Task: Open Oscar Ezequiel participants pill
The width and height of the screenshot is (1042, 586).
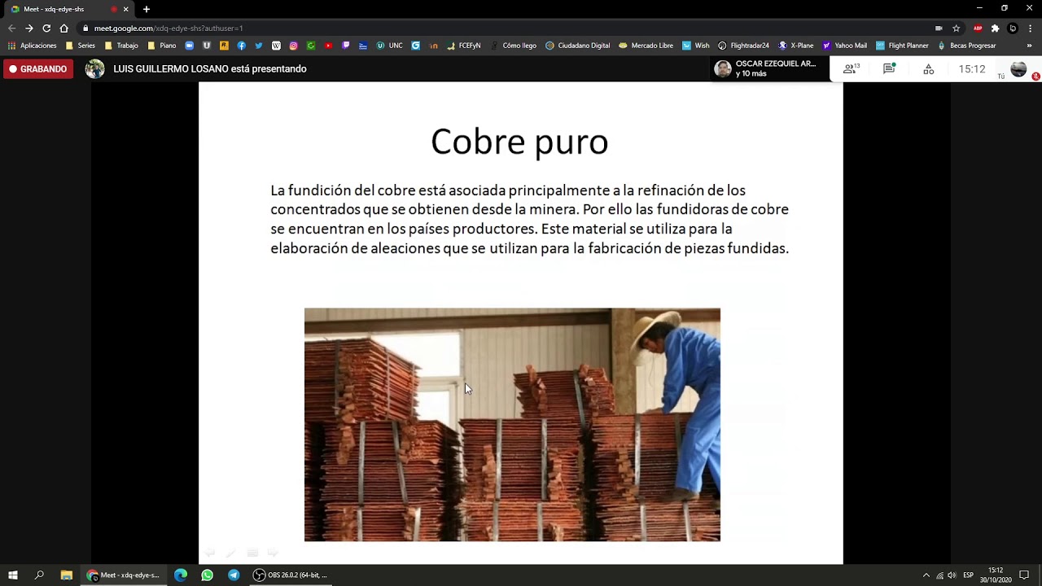Action: (769, 69)
